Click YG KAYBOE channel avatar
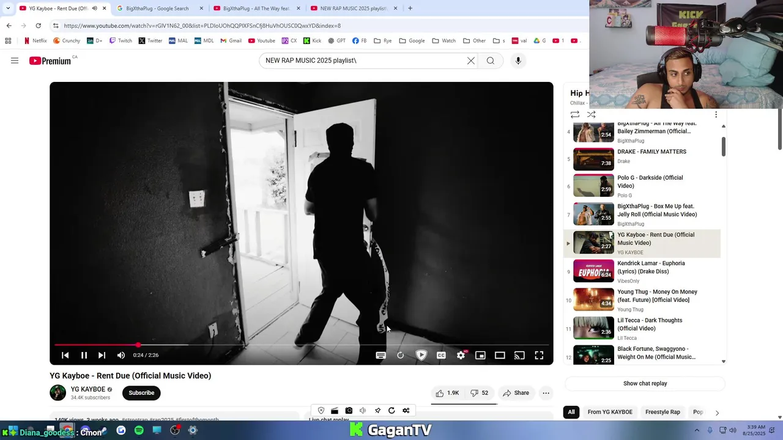 (58, 393)
